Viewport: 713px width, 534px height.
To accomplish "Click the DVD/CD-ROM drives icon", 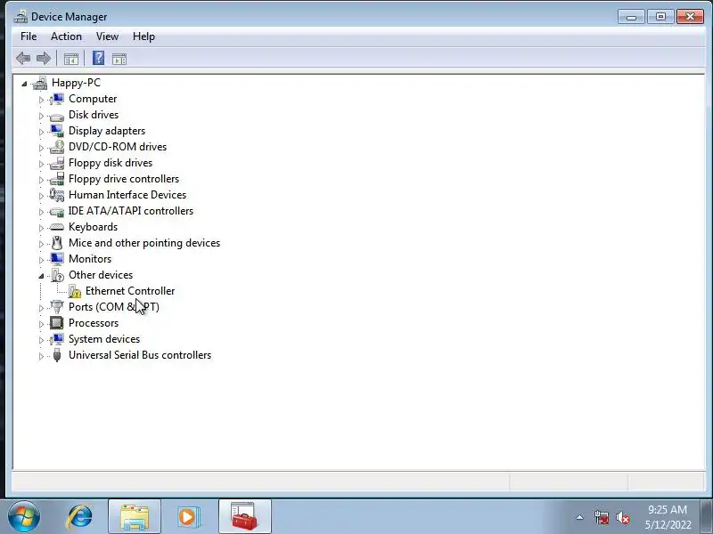I will click(x=57, y=147).
